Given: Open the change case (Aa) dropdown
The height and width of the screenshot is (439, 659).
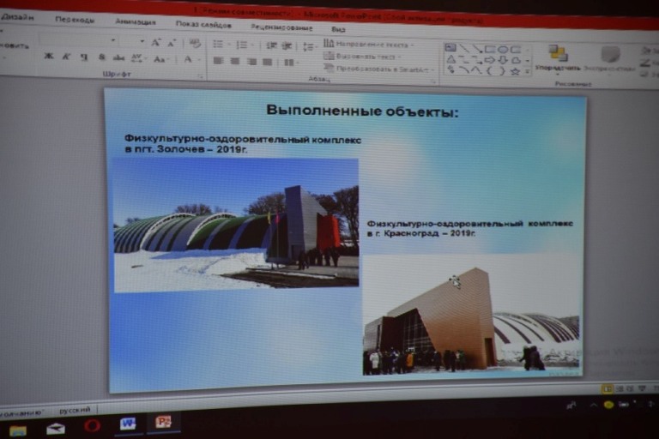Looking at the screenshot, I should coord(160,59).
